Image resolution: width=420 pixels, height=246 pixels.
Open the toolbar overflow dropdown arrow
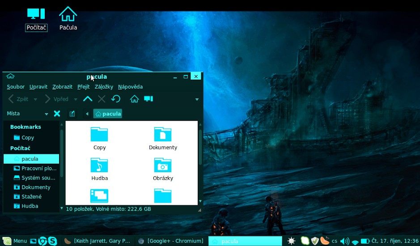197,99
